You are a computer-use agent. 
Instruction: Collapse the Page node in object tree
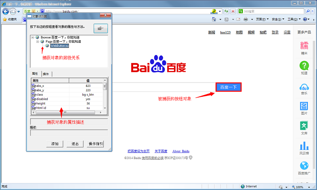pos(38,42)
